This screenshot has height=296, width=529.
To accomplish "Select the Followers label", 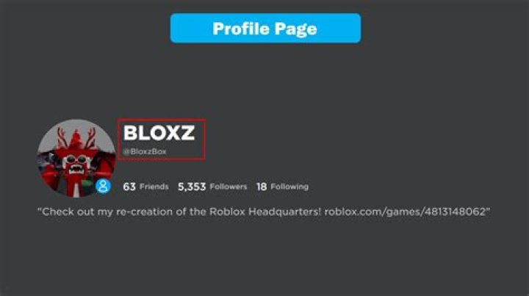I will (x=228, y=187).
